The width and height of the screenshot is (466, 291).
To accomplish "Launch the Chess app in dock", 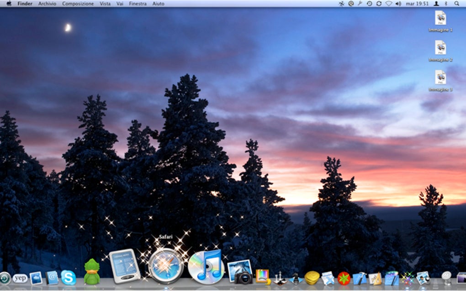I will (279, 278).
